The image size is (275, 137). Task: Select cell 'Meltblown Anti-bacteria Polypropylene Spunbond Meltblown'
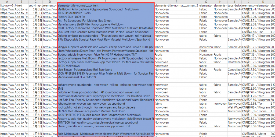tap(106, 9)
